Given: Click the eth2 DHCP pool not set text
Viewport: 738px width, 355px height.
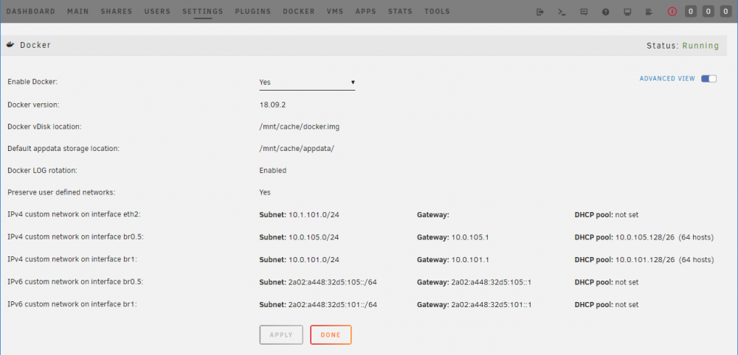Looking at the screenshot, I should coord(627,214).
